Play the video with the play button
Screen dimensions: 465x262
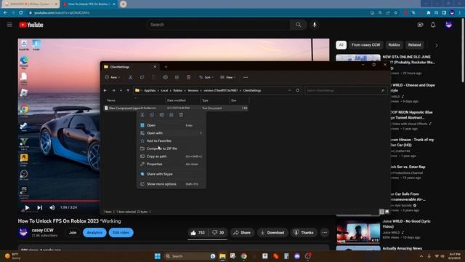click(27, 207)
